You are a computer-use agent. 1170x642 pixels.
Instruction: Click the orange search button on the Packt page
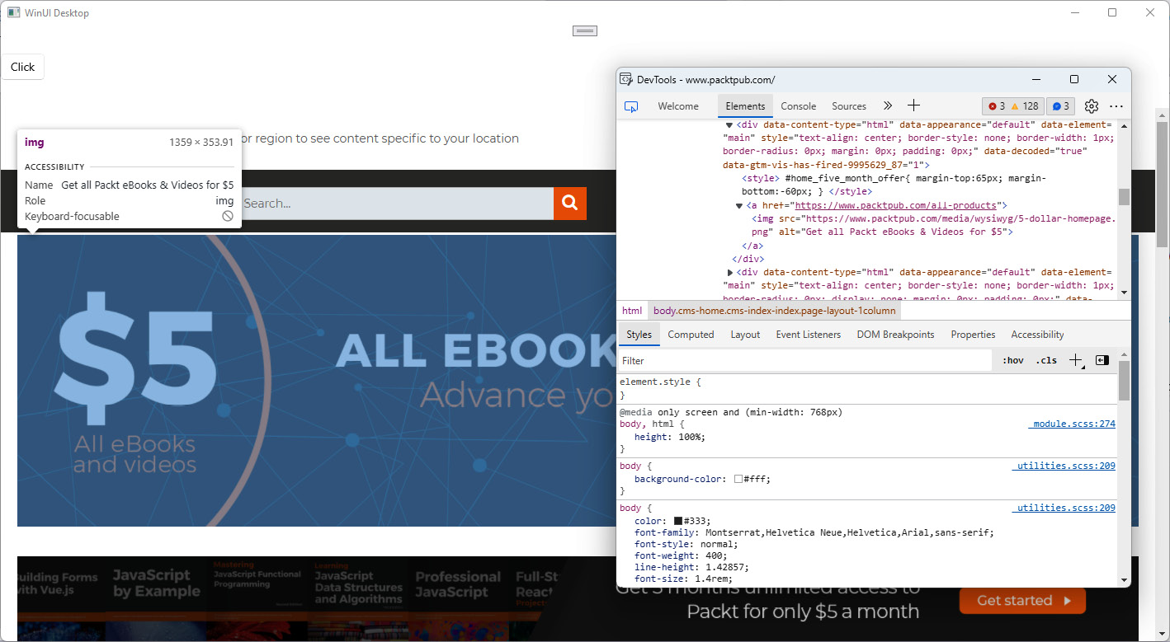pos(569,204)
